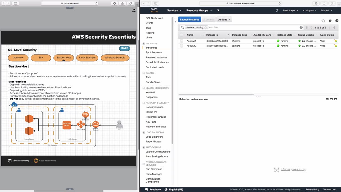This screenshot has width=341, height=192.
Task: Go to next page of instance results
Action: [330, 27]
